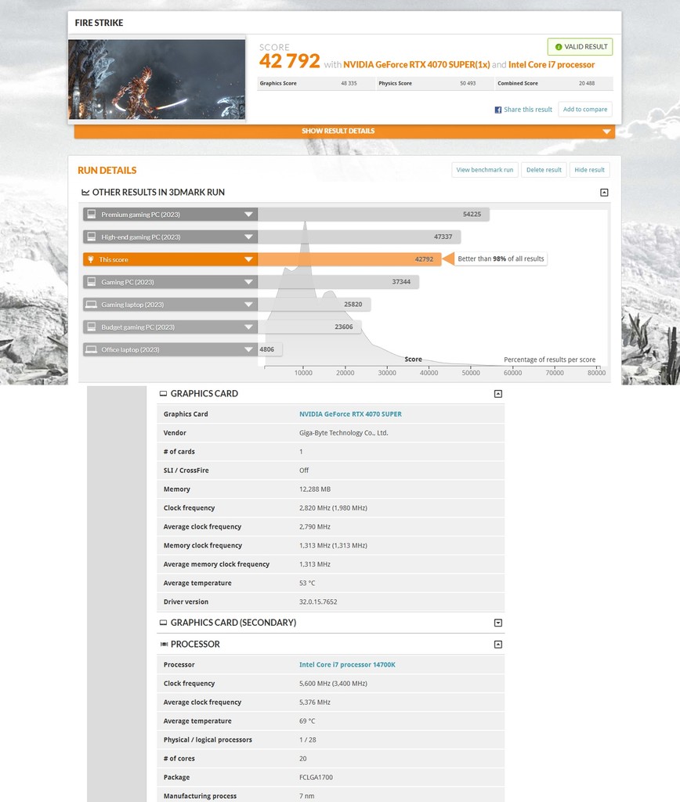The height and width of the screenshot is (802, 680).
Task: Click the Fire Strike benchmark thumbnail
Action: click(x=157, y=79)
